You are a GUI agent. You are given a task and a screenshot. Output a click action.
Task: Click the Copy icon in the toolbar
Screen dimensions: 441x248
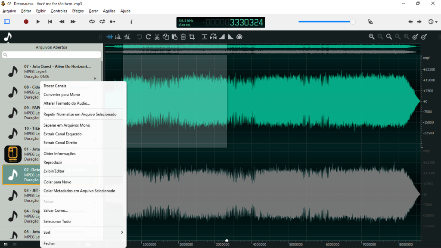click(166, 37)
